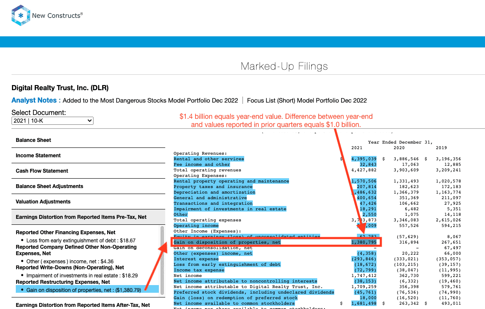485x309 pixels.
Task: Click the highlighted 'Income tax expense' line item
Action: [199, 270]
